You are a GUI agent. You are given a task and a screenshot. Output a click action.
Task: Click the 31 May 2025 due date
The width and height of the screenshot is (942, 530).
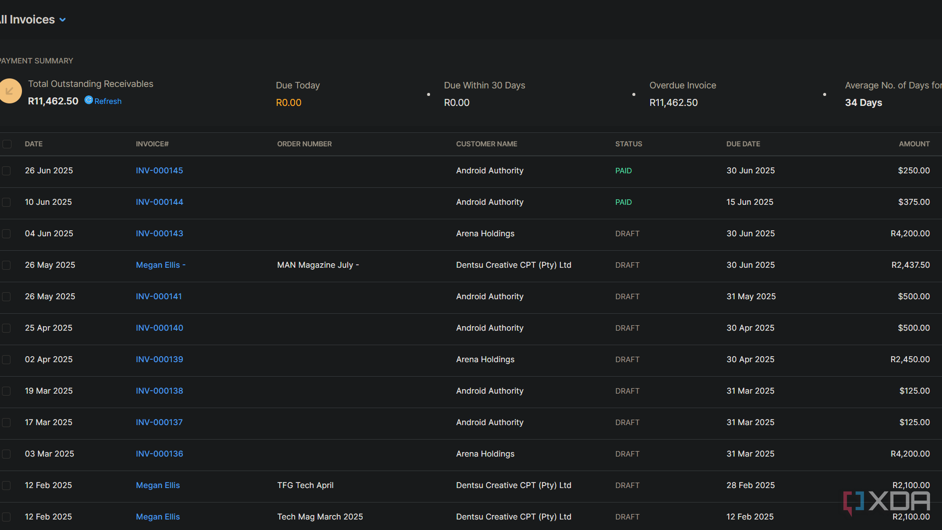(751, 296)
